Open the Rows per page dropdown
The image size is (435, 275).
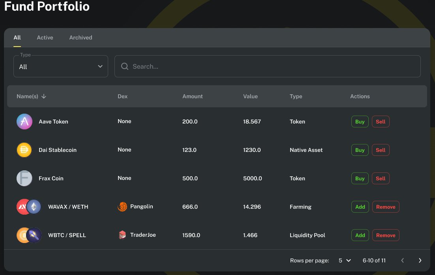coord(345,260)
